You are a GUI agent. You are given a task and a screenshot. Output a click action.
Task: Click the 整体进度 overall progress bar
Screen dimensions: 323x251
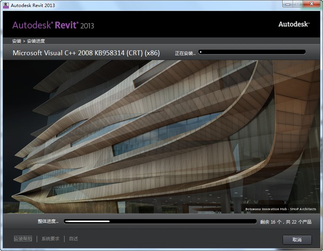159,222
